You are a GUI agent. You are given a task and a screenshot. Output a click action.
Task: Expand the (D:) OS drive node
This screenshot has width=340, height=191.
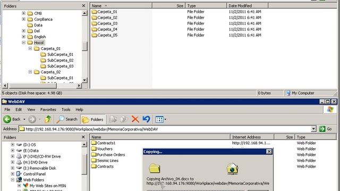click(13, 144)
